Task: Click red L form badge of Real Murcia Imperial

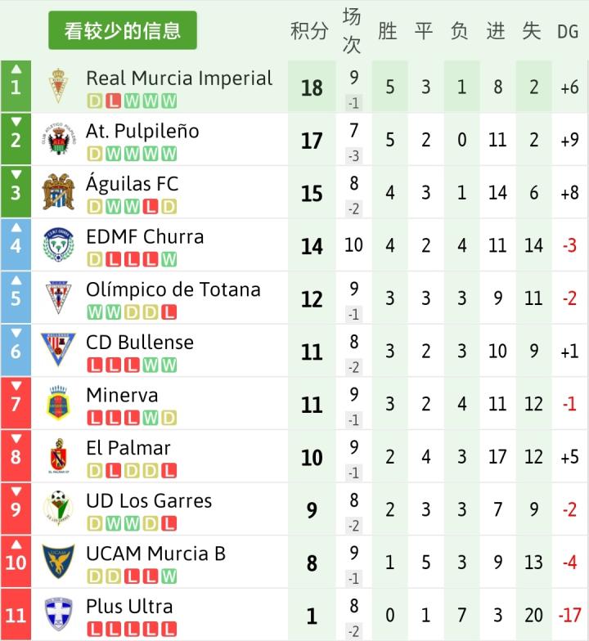Action: [113, 101]
